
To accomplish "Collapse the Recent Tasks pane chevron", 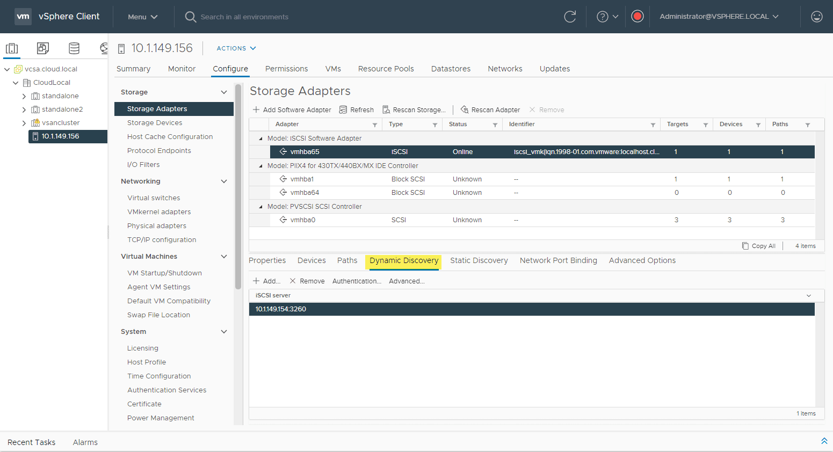I will pos(824,440).
